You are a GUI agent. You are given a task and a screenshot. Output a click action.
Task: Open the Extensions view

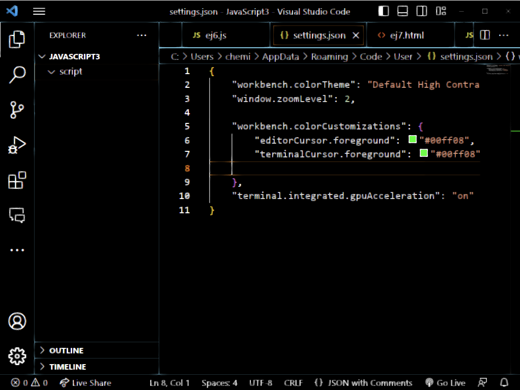[x=17, y=180]
